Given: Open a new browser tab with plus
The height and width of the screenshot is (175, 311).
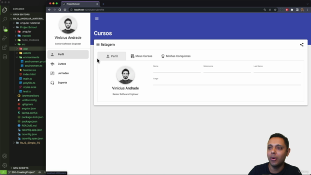Looking at the screenshot, I should point(103,4).
